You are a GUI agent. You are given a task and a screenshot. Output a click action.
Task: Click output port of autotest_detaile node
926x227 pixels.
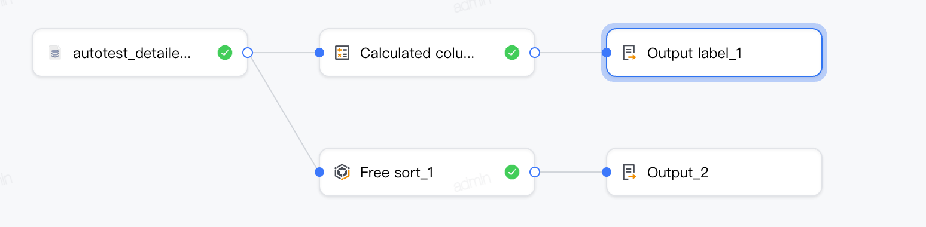[248, 53]
